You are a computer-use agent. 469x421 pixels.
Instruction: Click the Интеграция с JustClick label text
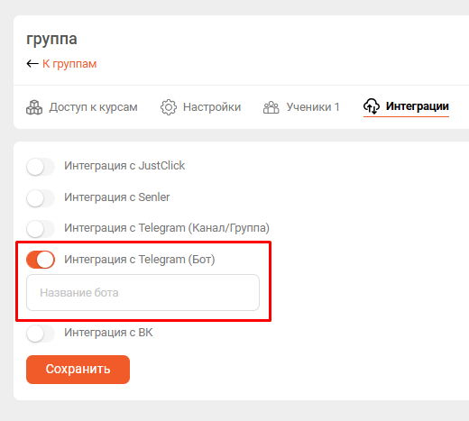(124, 166)
